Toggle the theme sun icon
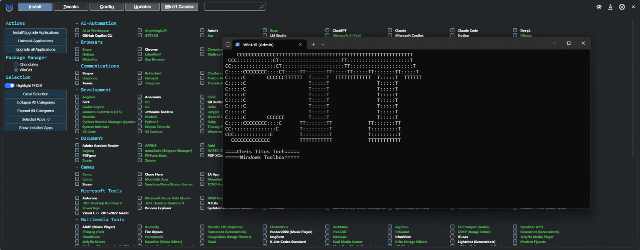This screenshot has height=250, width=640. click(x=599, y=7)
